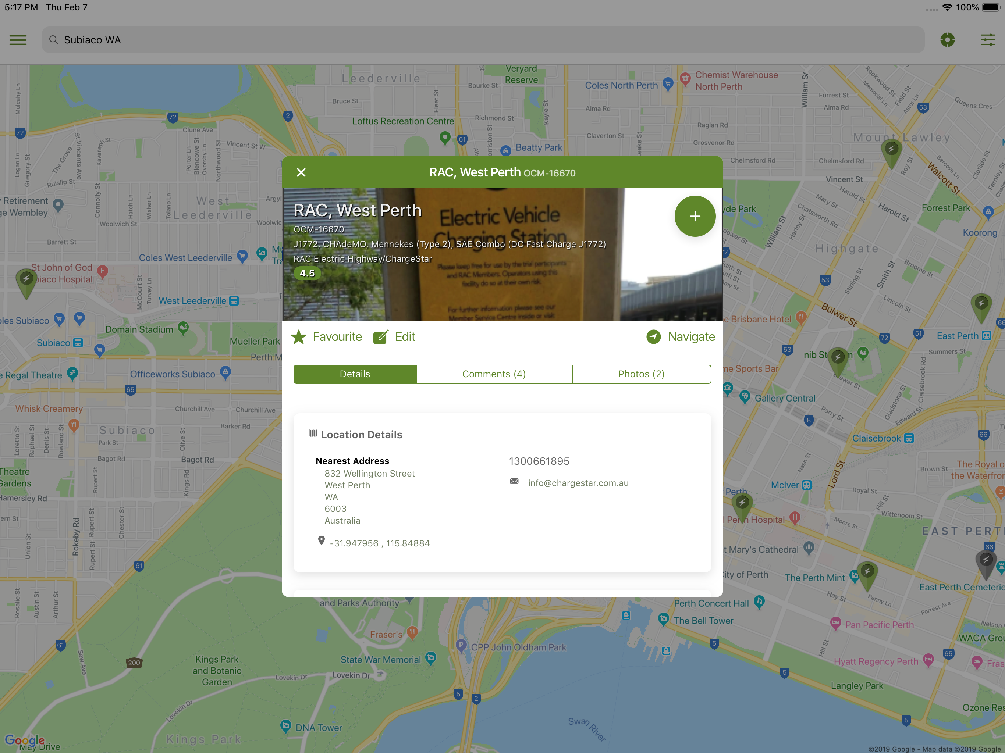1005x753 pixels.
Task: Select the Details tab
Action: (x=355, y=374)
